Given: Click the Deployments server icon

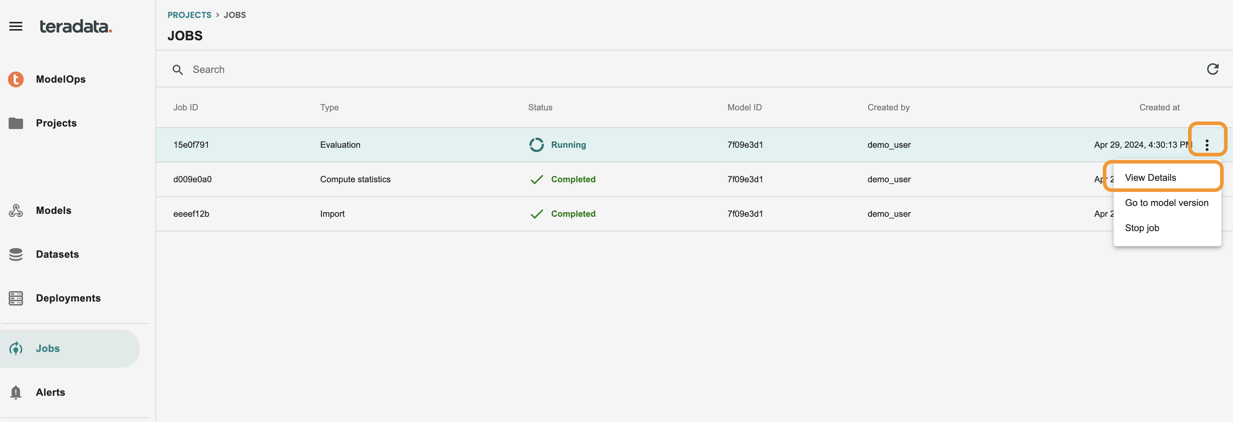Looking at the screenshot, I should [x=16, y=298].
